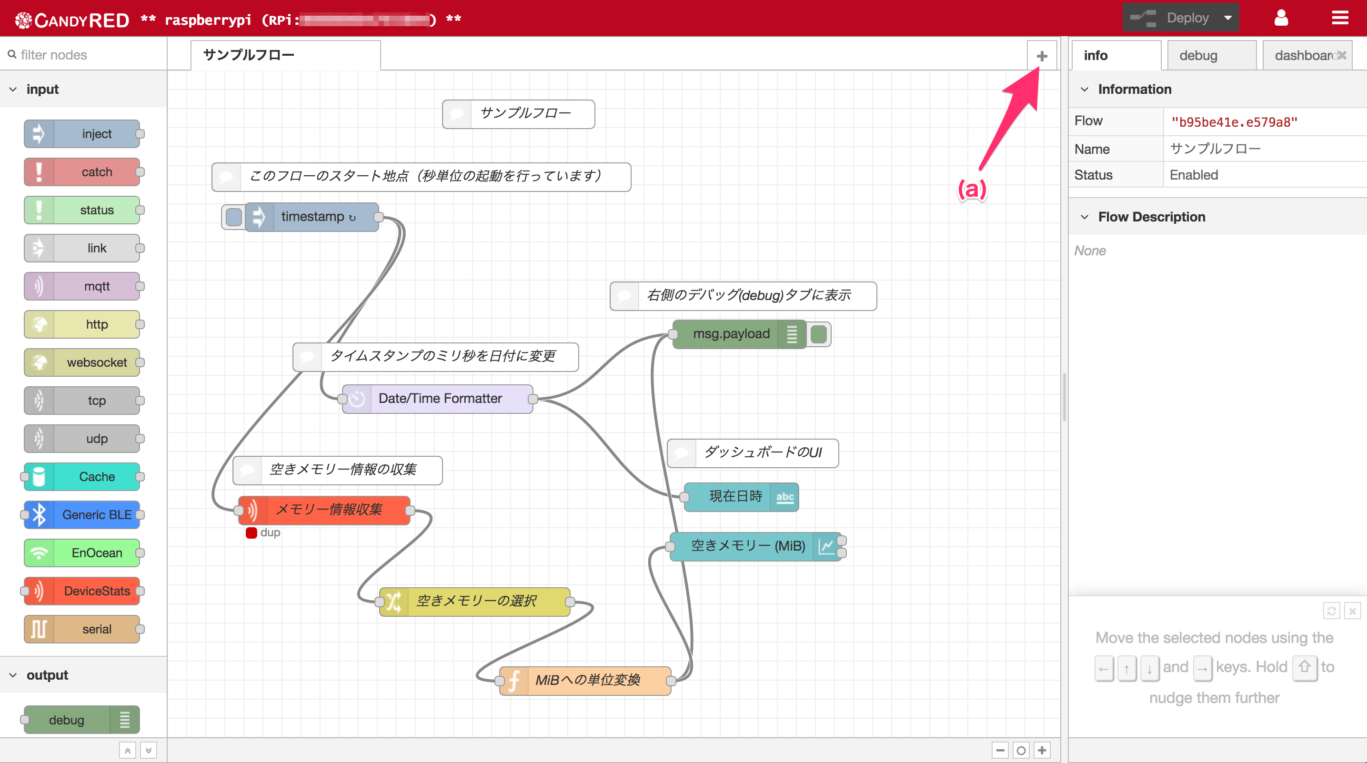Select the tcp palette node
This screenshot has height=763, width=1367.
pos(82,401)
